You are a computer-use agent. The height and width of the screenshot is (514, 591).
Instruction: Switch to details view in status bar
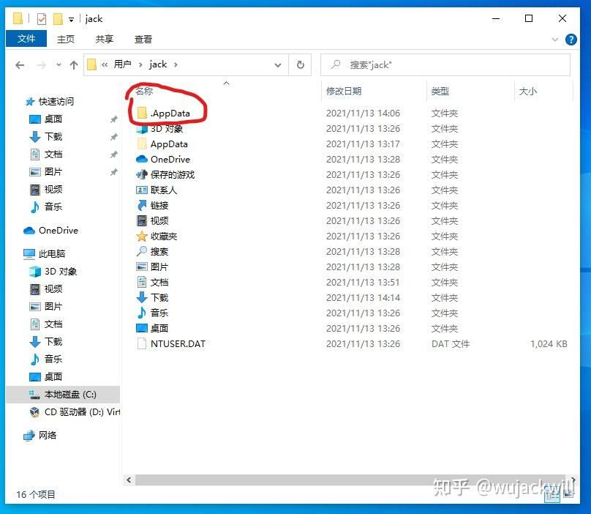pos(552,494)
